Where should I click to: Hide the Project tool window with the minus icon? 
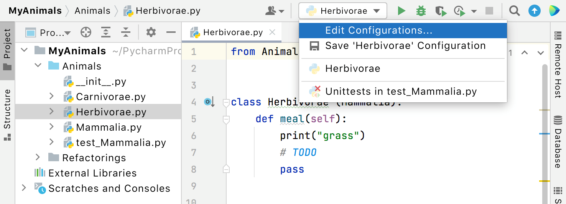tap(171, 32)
